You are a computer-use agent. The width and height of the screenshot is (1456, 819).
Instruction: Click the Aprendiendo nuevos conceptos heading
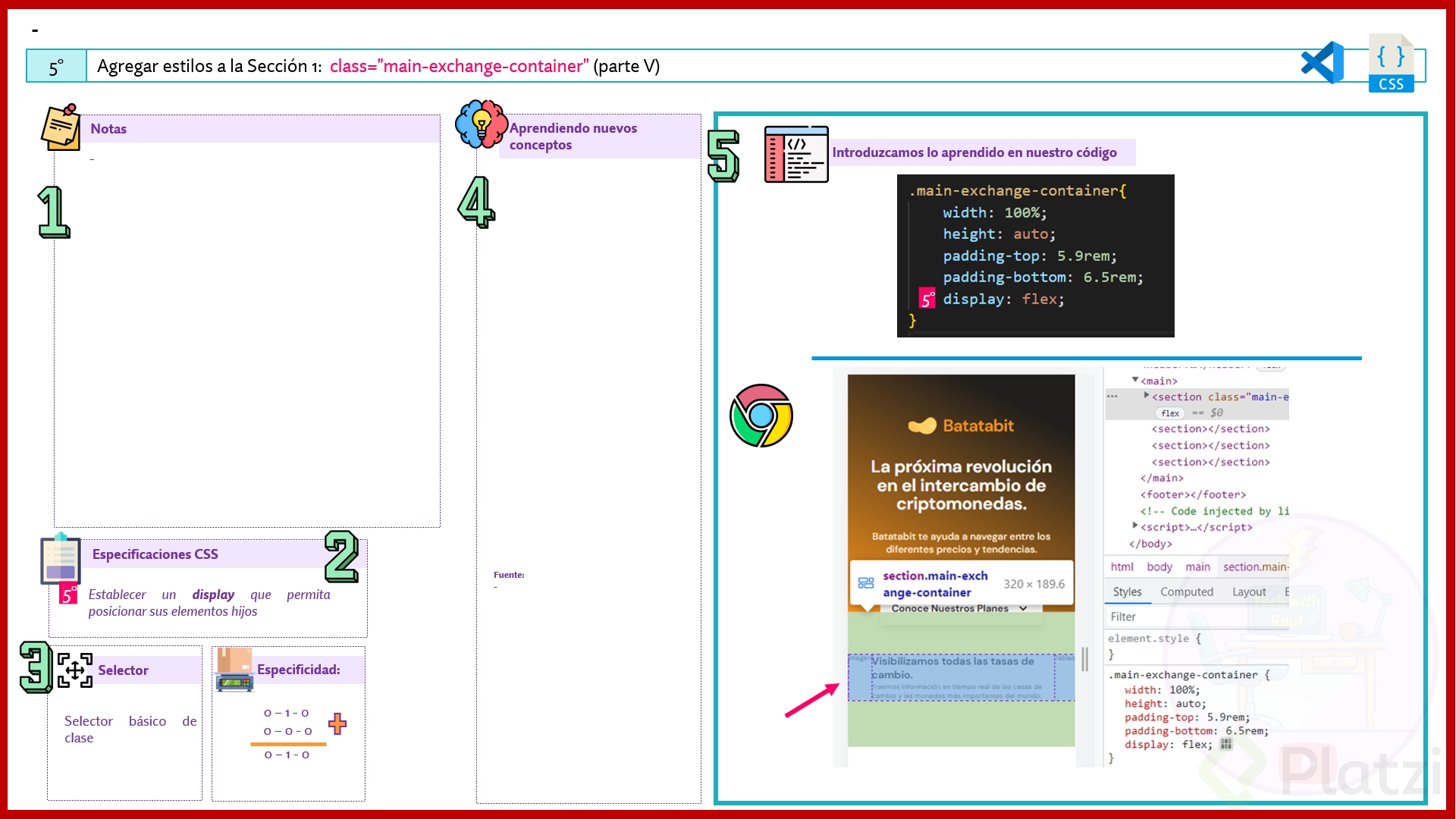[573, 136]
